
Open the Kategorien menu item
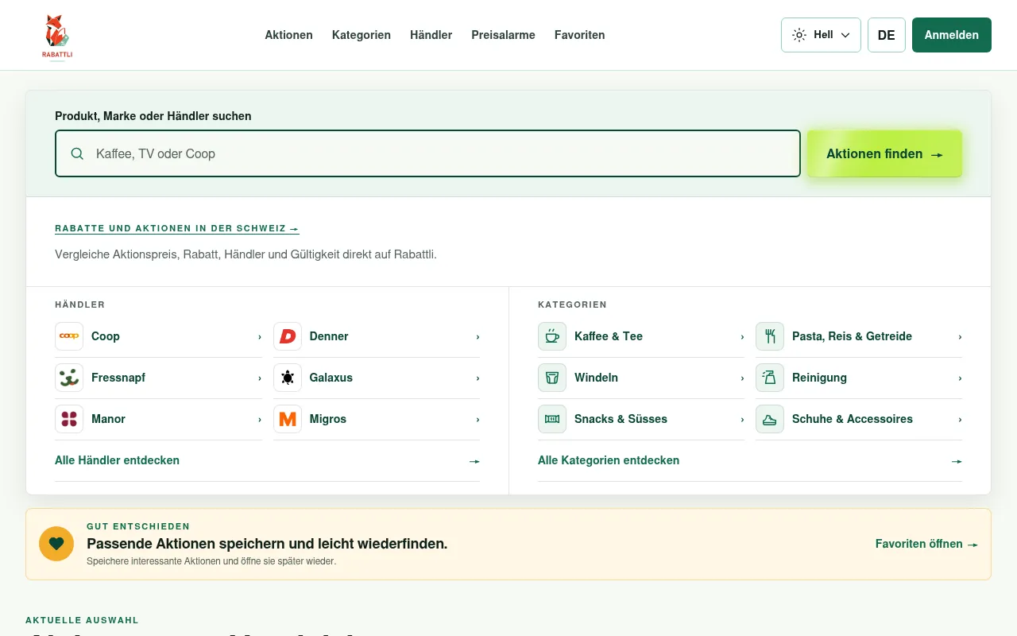(362, 35)
